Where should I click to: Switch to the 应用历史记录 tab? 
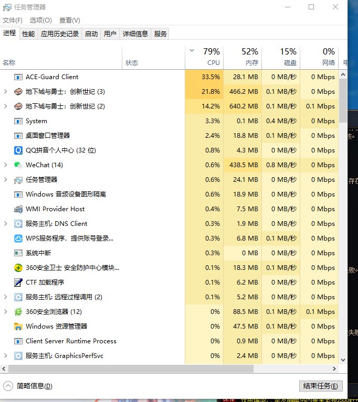[x=60, y=34]
